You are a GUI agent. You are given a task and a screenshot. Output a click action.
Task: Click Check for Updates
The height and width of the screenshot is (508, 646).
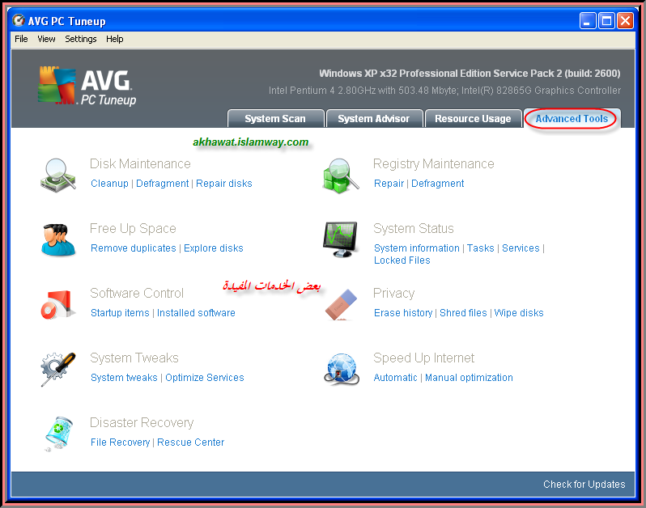[584, 484]
